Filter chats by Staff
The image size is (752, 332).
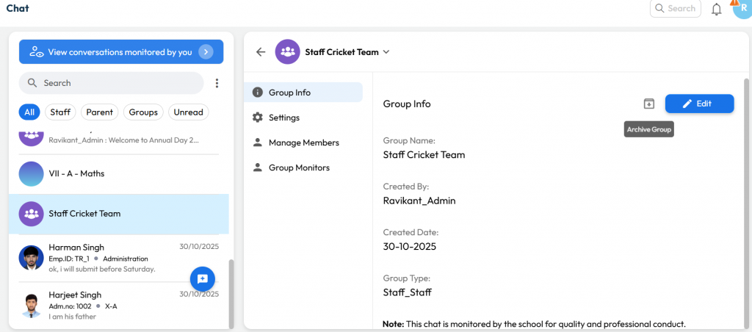coord(60,112)
